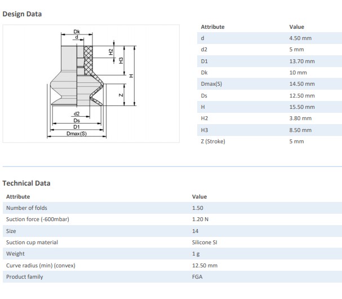The image size is (342, 299).
Task: Select the Number of folds row label
Action: tap(26, 208)
